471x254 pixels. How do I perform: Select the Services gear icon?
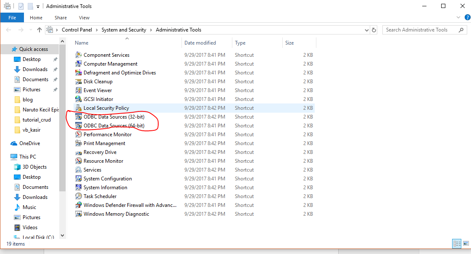(79, 169)
